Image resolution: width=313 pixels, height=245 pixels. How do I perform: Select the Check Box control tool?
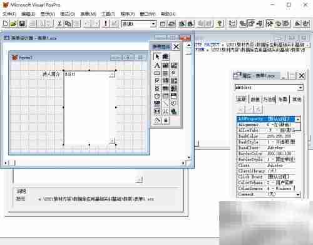point(157,81)
